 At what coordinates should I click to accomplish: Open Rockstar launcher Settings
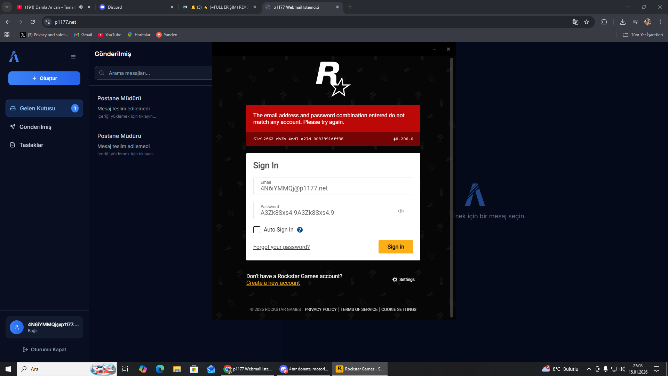click(x=404, y=280)
